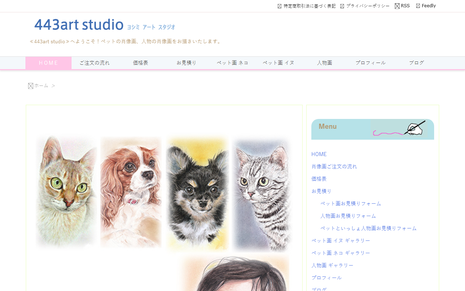Open ブログ in navigation bar
Image resolution: width=465 pixels, height=291 pixels.
point(416,63)
